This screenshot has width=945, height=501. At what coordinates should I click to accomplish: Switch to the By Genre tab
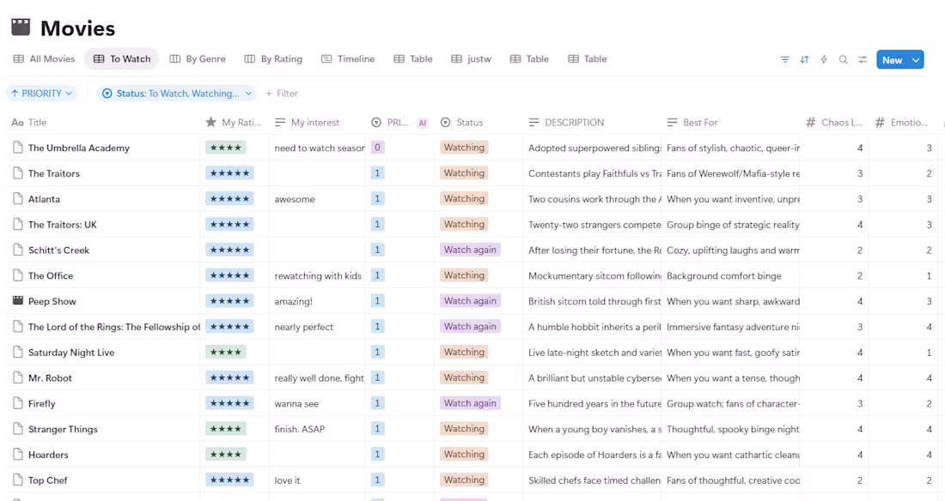tap(198, 59)
